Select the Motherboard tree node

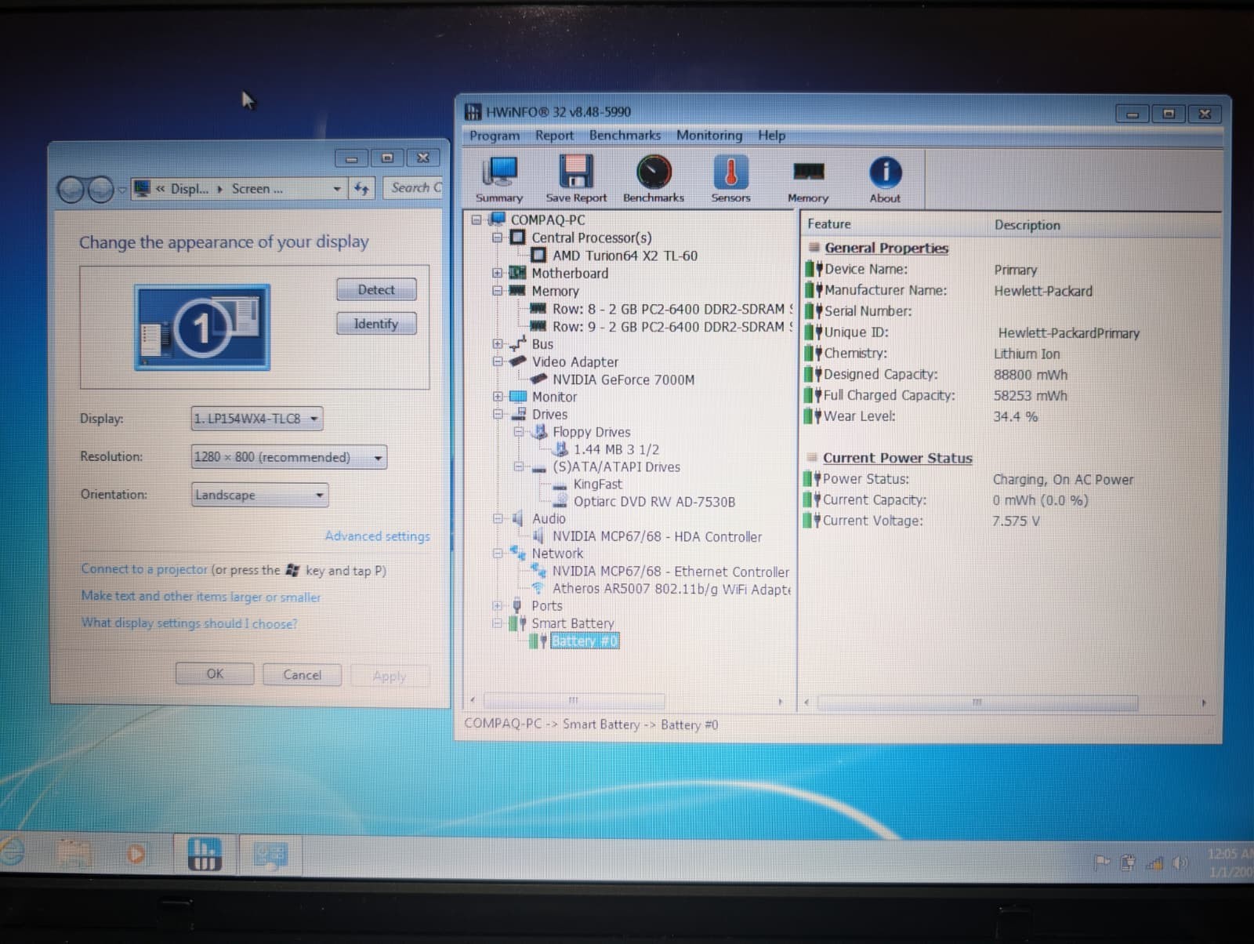570,273
